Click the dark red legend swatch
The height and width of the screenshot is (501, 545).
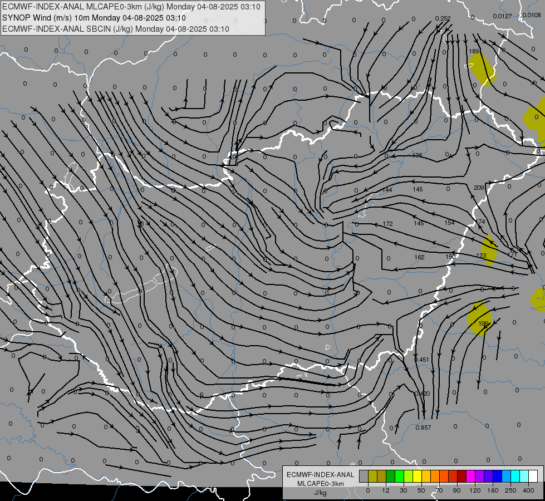coord(461,476)
